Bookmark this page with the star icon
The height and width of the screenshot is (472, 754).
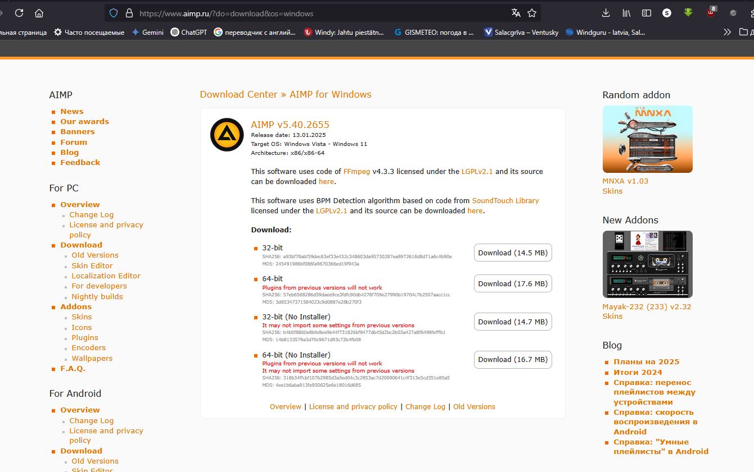pyautogui.click(x=532, y=13)
